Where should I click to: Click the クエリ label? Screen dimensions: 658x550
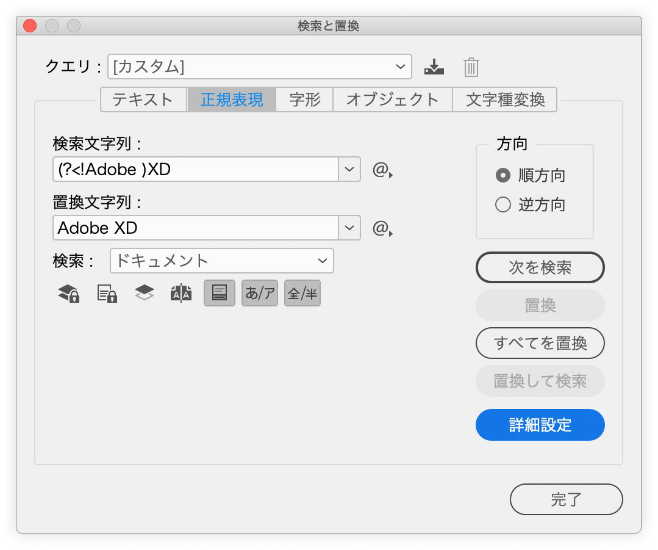tap(73, 67)
